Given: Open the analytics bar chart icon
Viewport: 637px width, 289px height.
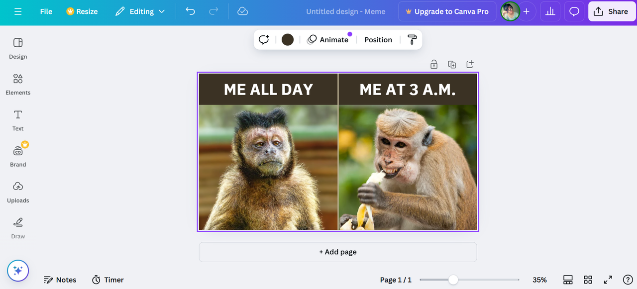Looking at the screenshot, I should (x=550, y=11).
